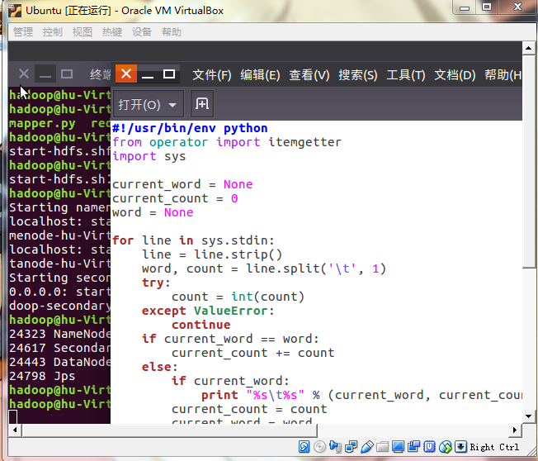Click the 'import sys' line

[149, 156]
